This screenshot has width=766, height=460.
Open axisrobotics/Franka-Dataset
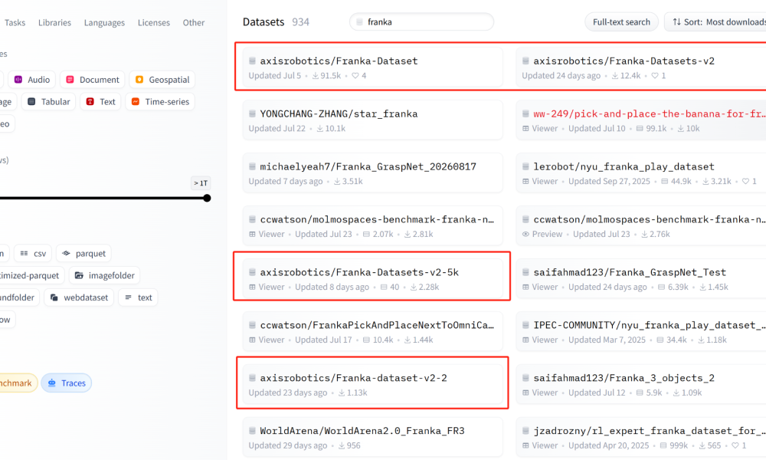click(373, 67)
